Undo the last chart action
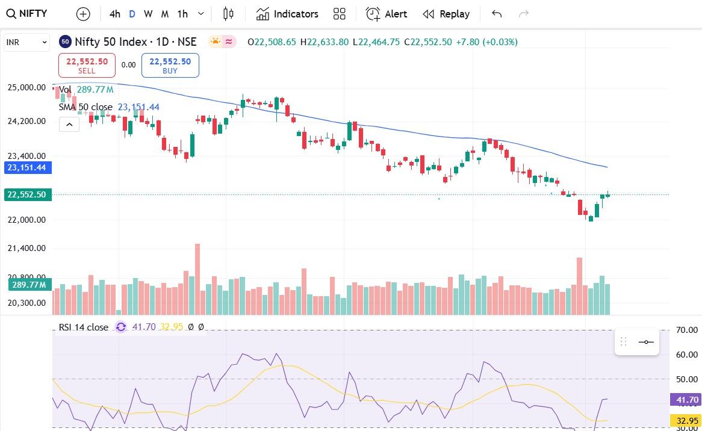Image resolution: width=702 pixels, height=431 pixels. [x=497, y=14]
